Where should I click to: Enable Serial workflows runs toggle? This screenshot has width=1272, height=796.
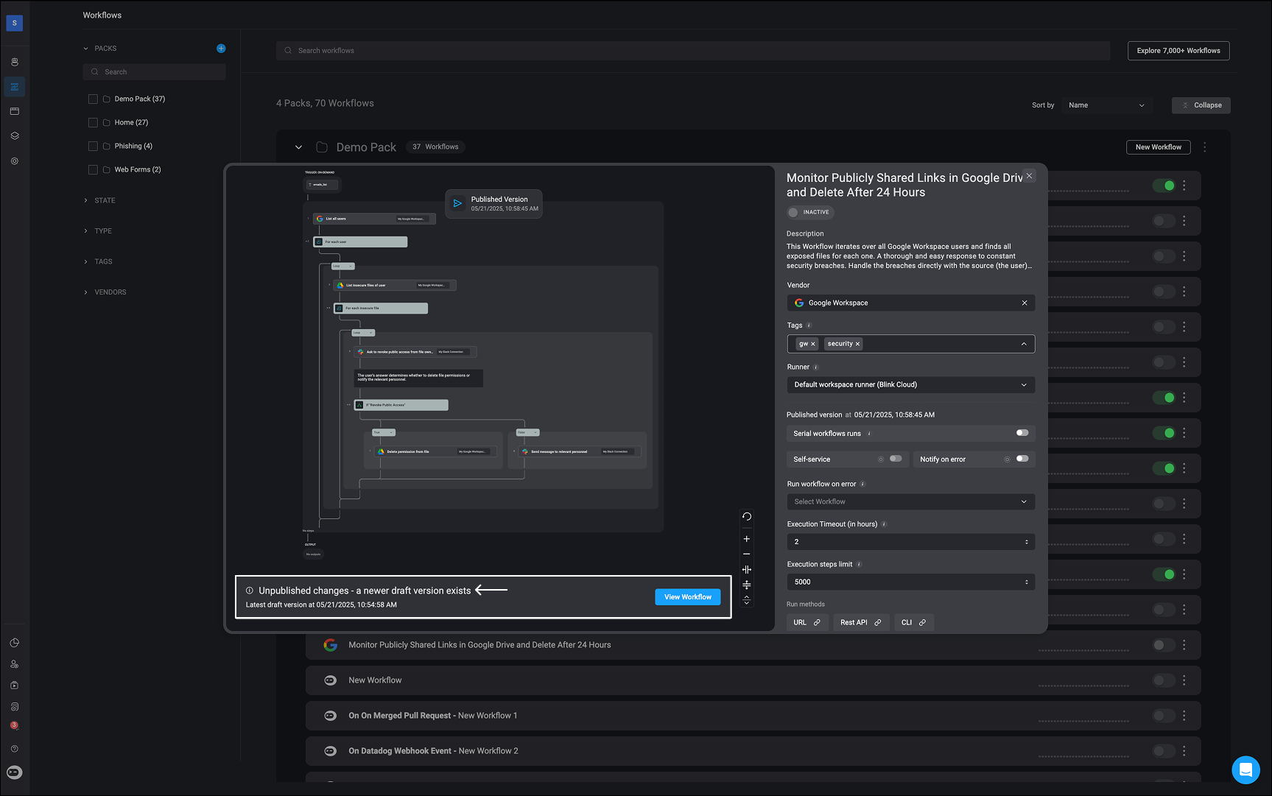(1022, 433)
